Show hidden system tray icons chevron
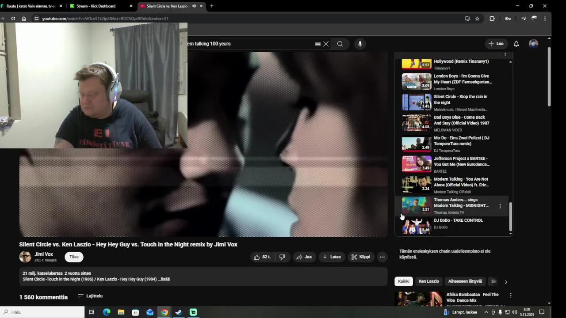 tap(486, 312)
